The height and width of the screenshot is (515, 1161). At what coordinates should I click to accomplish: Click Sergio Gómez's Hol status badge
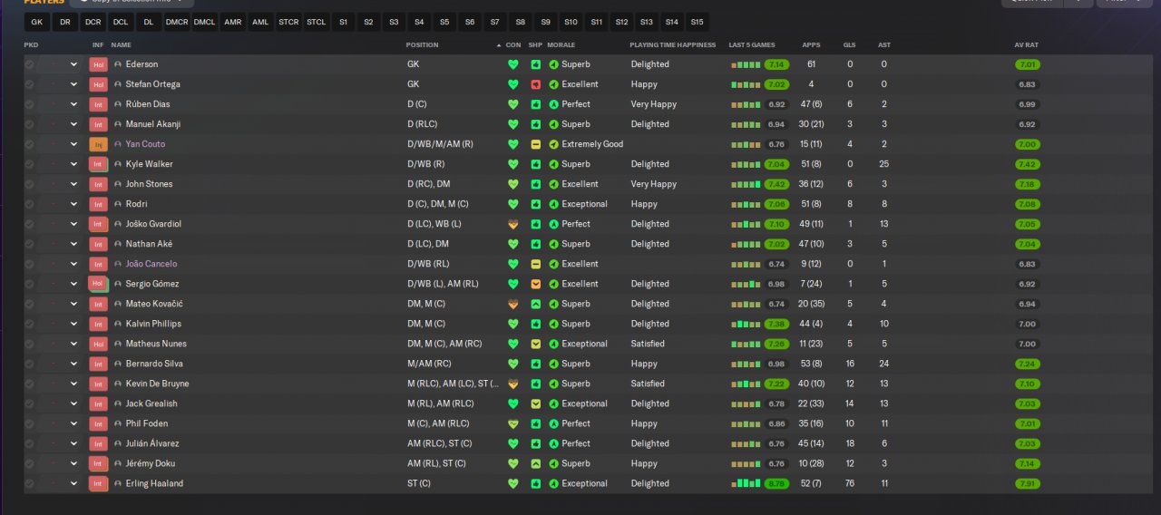tap(98, 284)
